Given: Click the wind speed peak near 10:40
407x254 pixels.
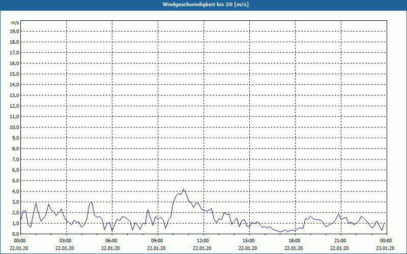Looking at the screenshot, I should [x=184, y=189].
